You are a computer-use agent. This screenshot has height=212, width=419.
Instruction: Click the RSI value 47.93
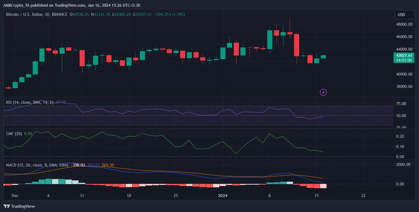60,102
